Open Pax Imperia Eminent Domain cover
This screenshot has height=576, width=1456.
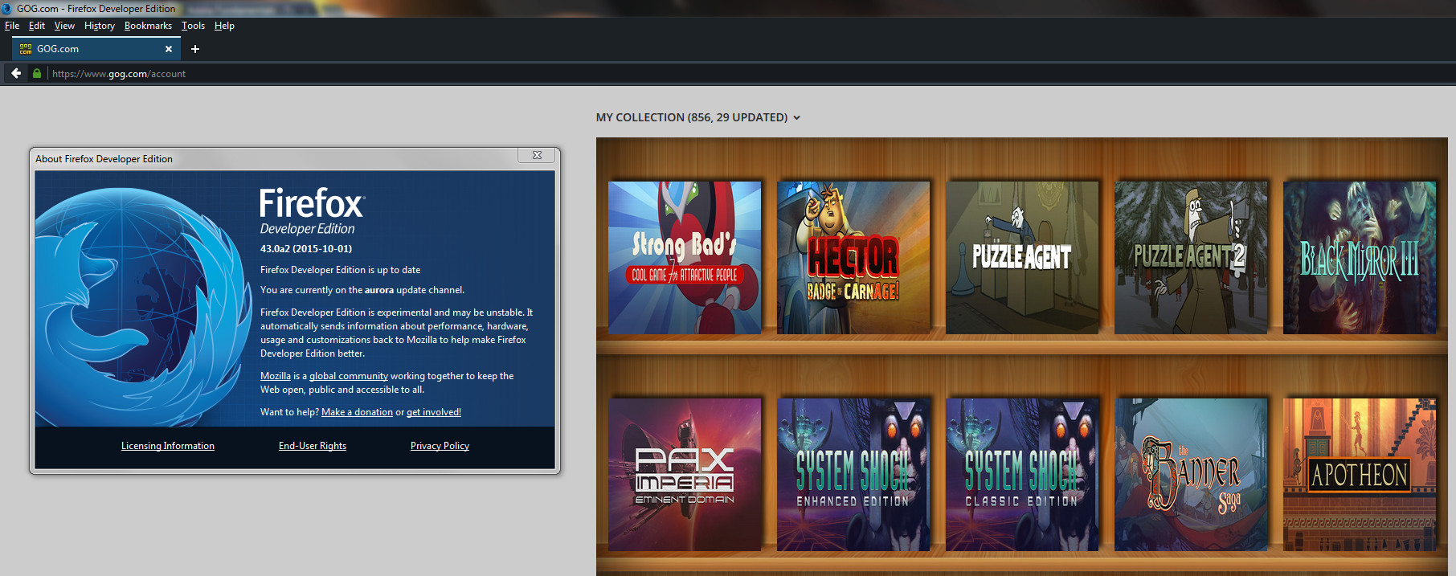coord(685,474)
